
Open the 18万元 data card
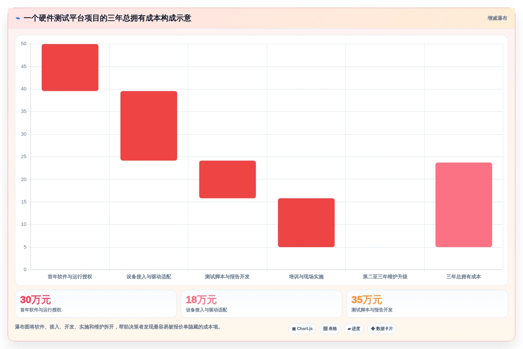pyautogui.click(x=261, y=304)
